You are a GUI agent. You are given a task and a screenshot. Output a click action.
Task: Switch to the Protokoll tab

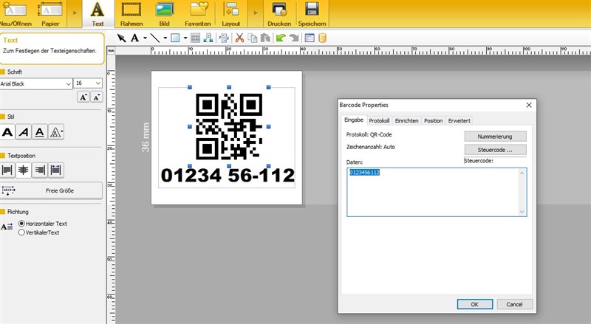(x=379, y=120)
